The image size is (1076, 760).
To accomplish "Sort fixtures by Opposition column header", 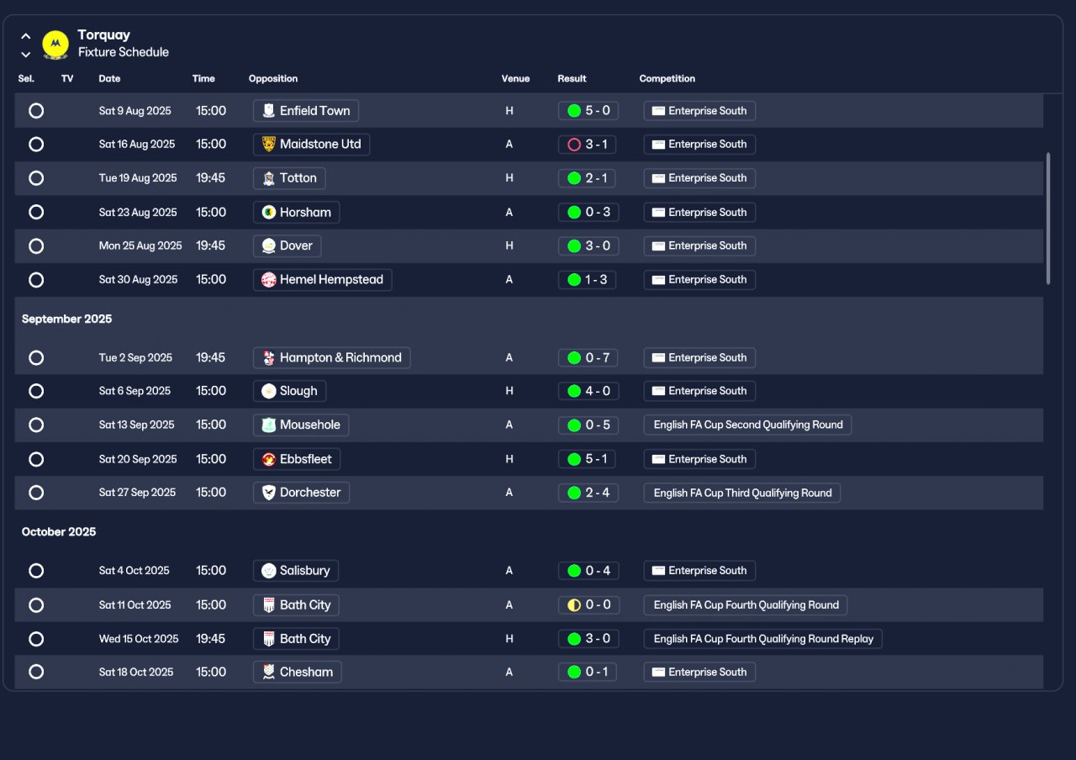I will 273,78.
